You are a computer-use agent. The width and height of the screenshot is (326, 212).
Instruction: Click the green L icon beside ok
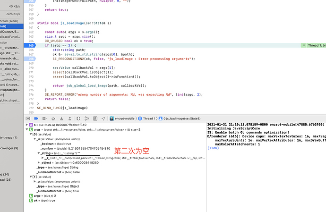31,201
